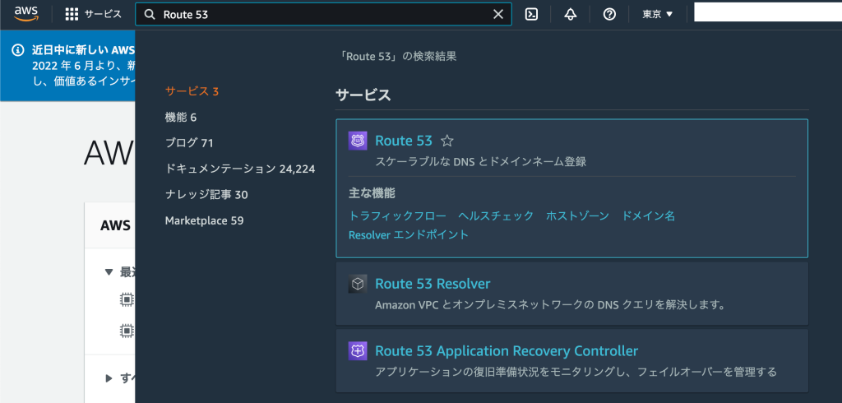842x403 pixels.
Task: Open the サービス grid menu icon
Action: (x=72, y=15)
